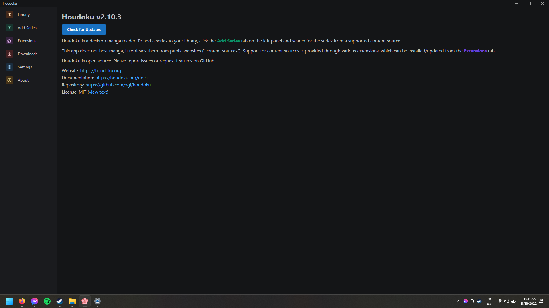Open the Extensions puzzle icon

pos(9,41)
